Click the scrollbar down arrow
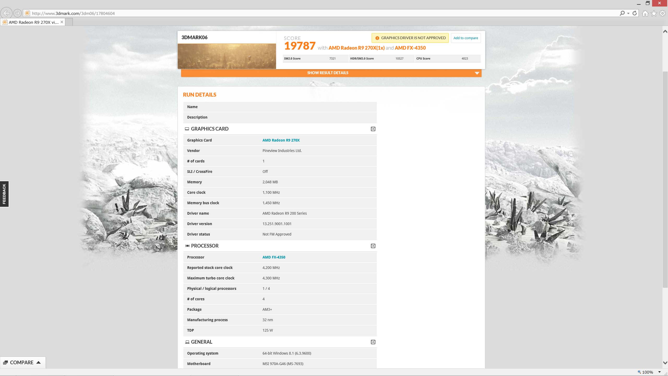This screenshot has height=376, width=668. [x=665, y=363]
